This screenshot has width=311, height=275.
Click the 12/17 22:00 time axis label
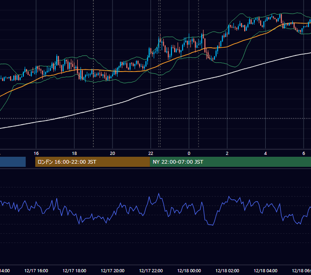[151, 270]
